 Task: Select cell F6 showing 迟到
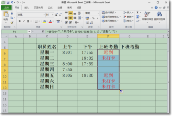pyautogui.click(x=108, y=52)
